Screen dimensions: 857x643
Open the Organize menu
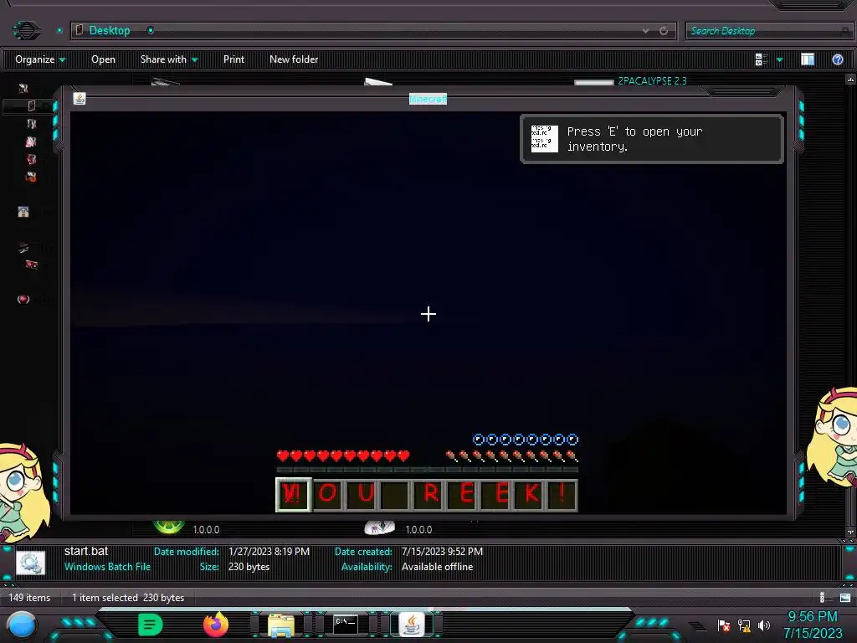40,59
